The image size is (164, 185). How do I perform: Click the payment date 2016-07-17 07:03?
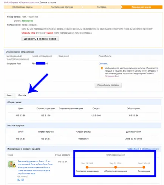pyautogui.click(x=133, y=139)
